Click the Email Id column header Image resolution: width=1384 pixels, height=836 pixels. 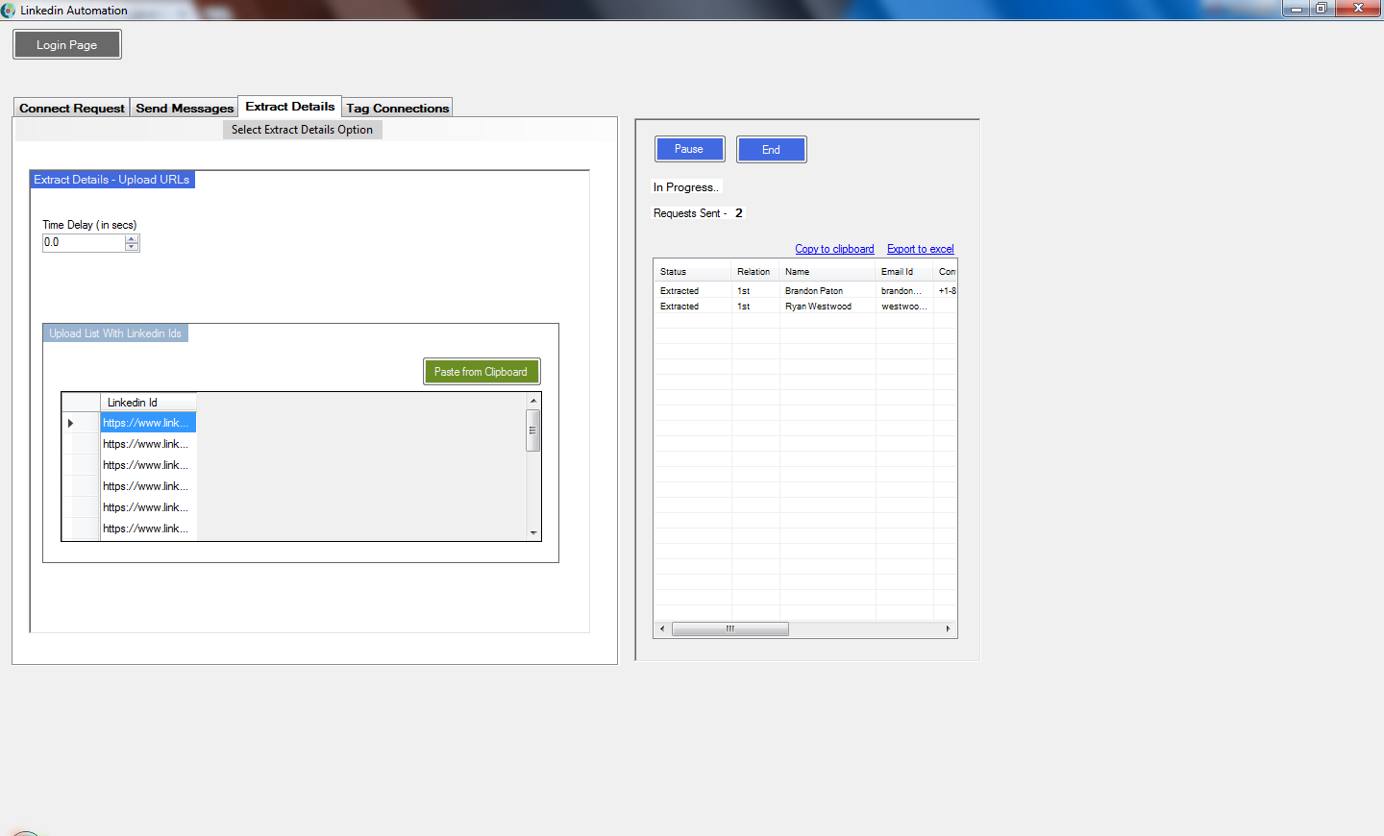[x=904, y=272]
